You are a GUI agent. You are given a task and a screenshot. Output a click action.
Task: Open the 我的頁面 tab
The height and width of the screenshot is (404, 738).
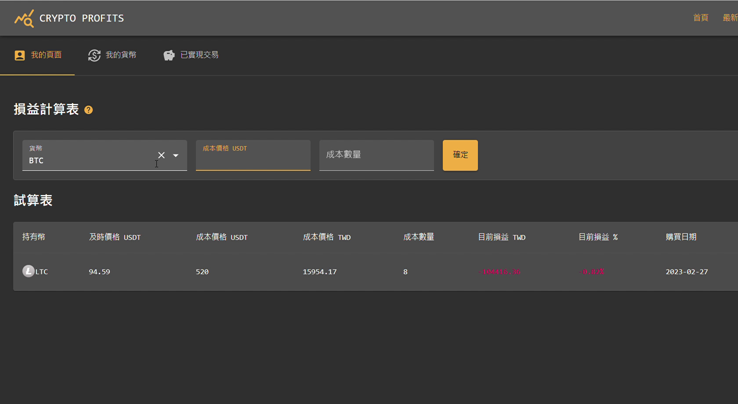pos(37,55)
